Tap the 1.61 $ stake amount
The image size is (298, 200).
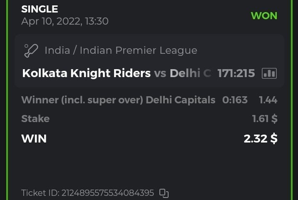(265, 119)
